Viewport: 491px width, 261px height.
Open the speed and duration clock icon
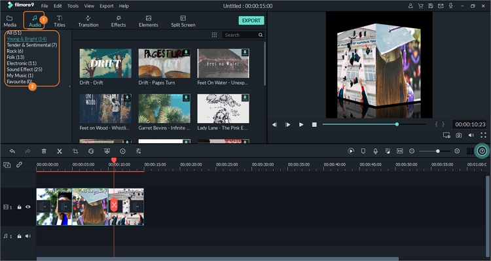[123, 151]
